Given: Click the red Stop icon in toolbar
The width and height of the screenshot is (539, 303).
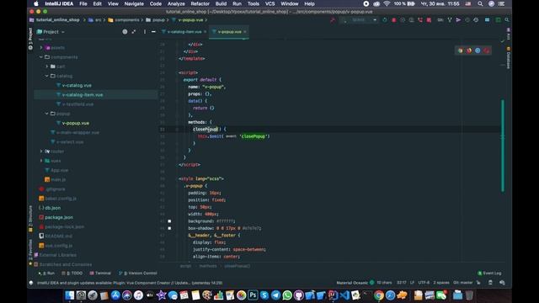Looking at the screenshot, I should point(394,20).
